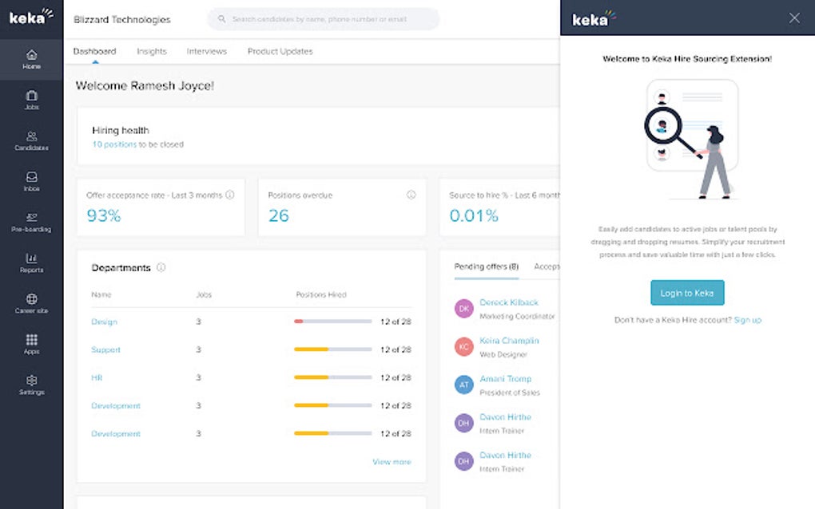
Task: Click the candidate search field
Action: point(324,19)
